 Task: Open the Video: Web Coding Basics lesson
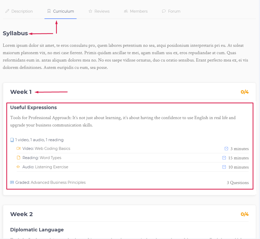tap(46, 149)
